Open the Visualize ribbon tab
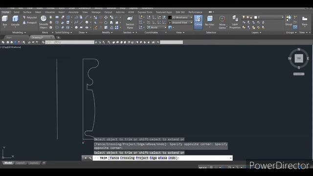313x176 pixels. tap(50, 12)
